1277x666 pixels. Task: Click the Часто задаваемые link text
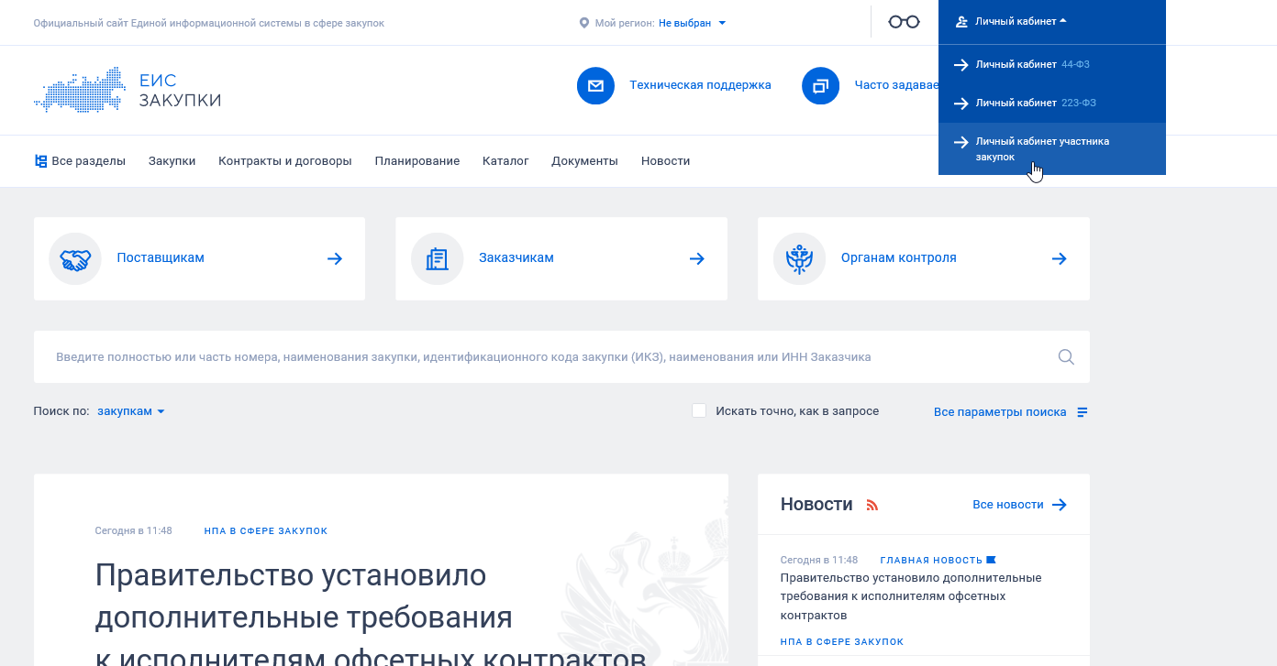(896, 85)
